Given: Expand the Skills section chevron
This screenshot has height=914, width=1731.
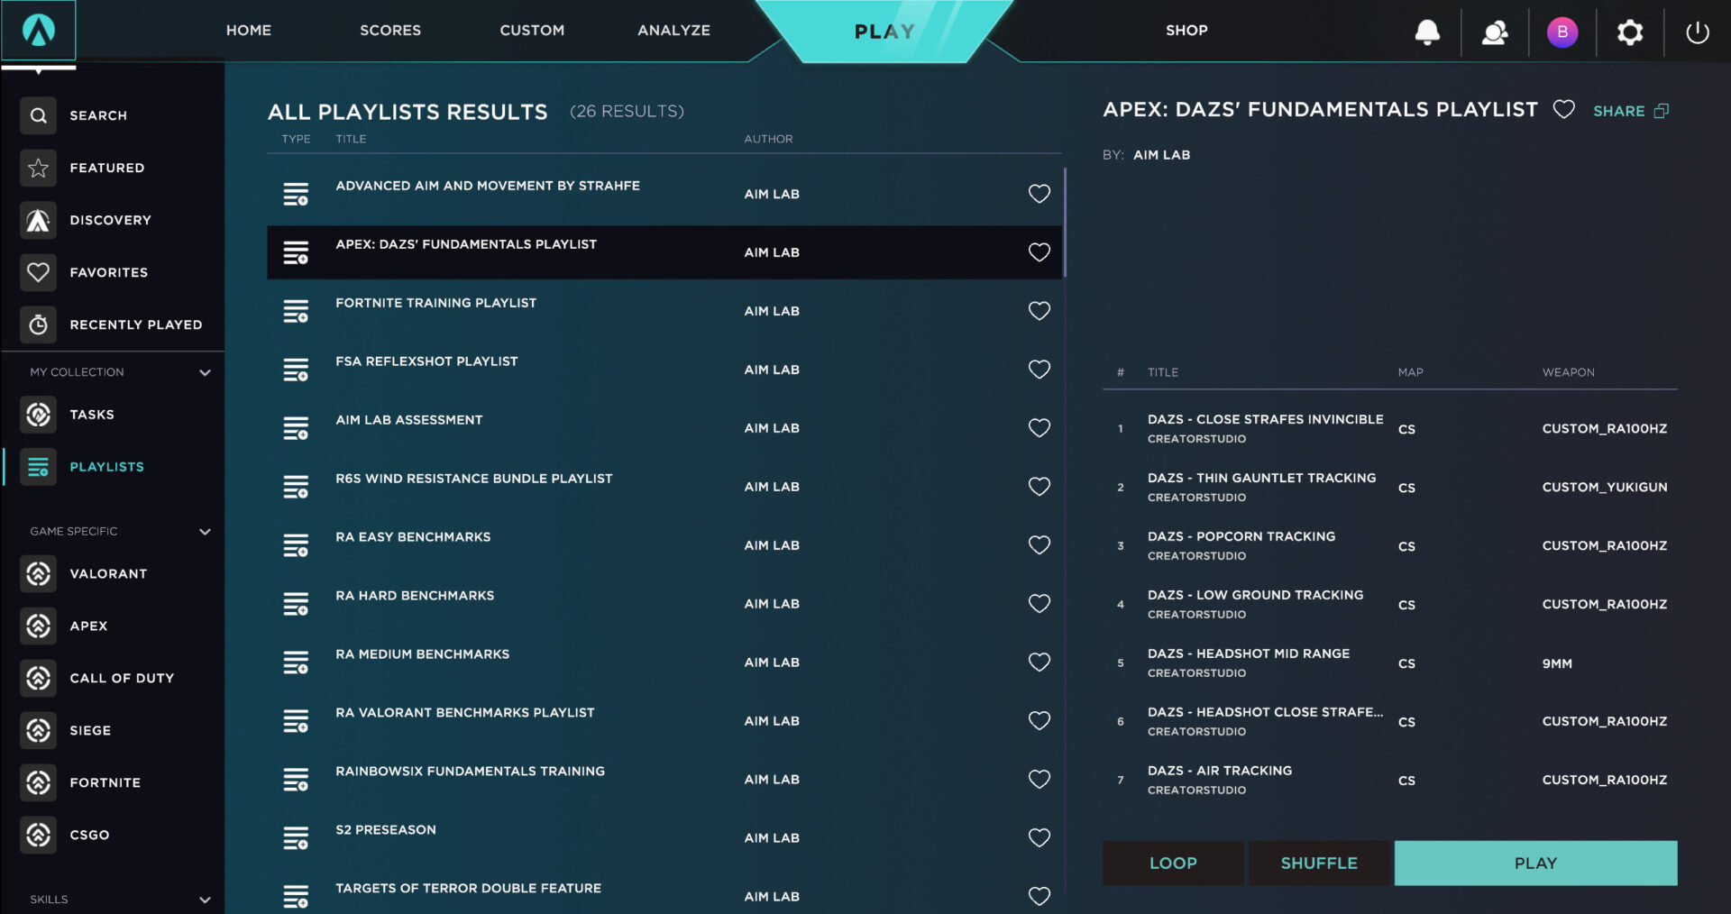Looking at the screenshot, I should coord(205,900).
